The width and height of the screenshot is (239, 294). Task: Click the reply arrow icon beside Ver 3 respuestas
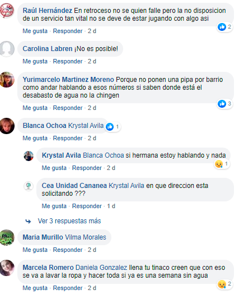[x=28, y=222]
